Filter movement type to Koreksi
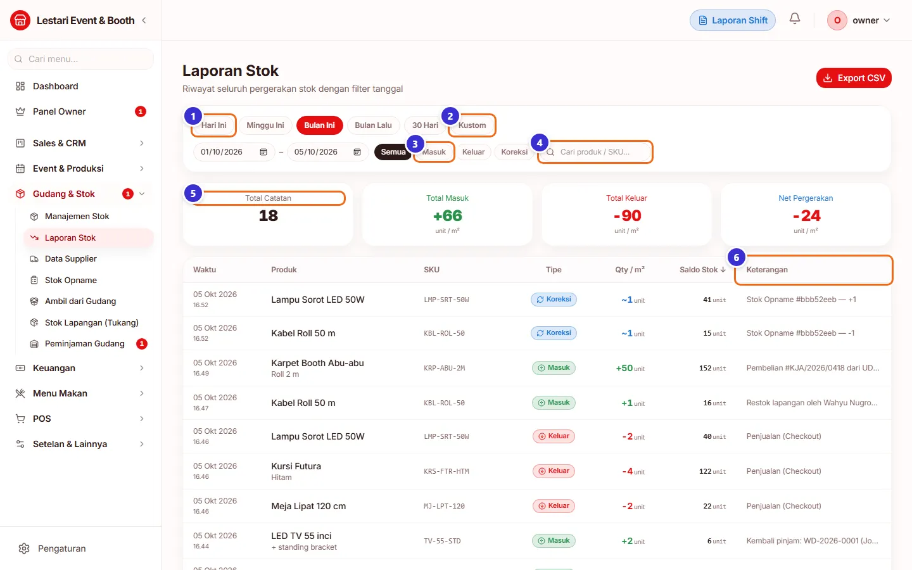The image size is (912, 570). [514, 152]
